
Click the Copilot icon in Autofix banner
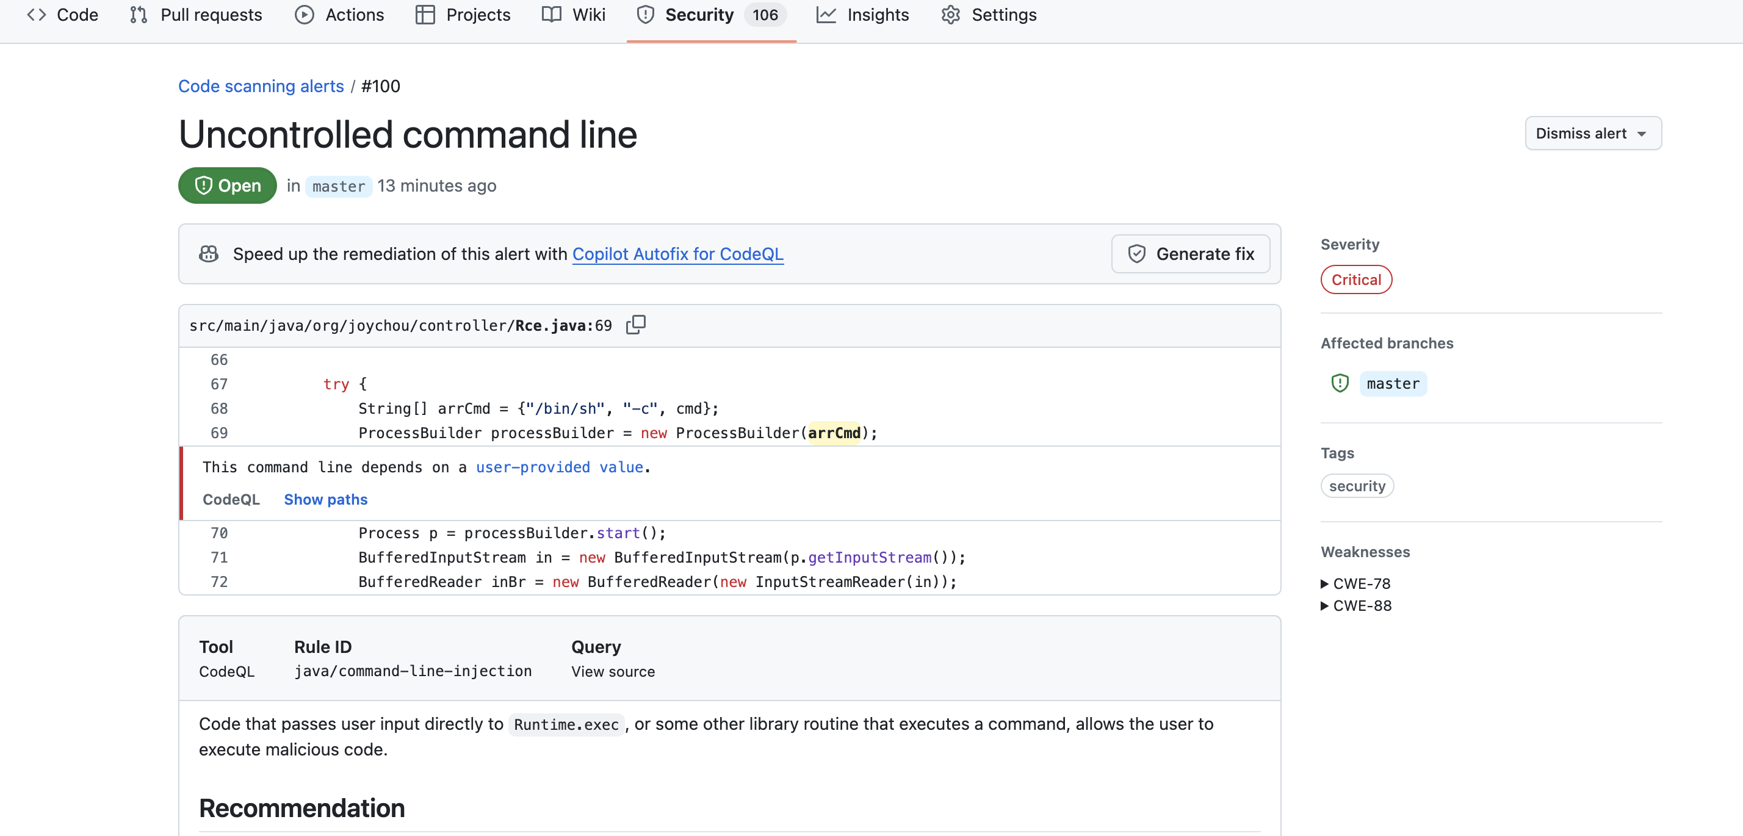pos(208,254)
